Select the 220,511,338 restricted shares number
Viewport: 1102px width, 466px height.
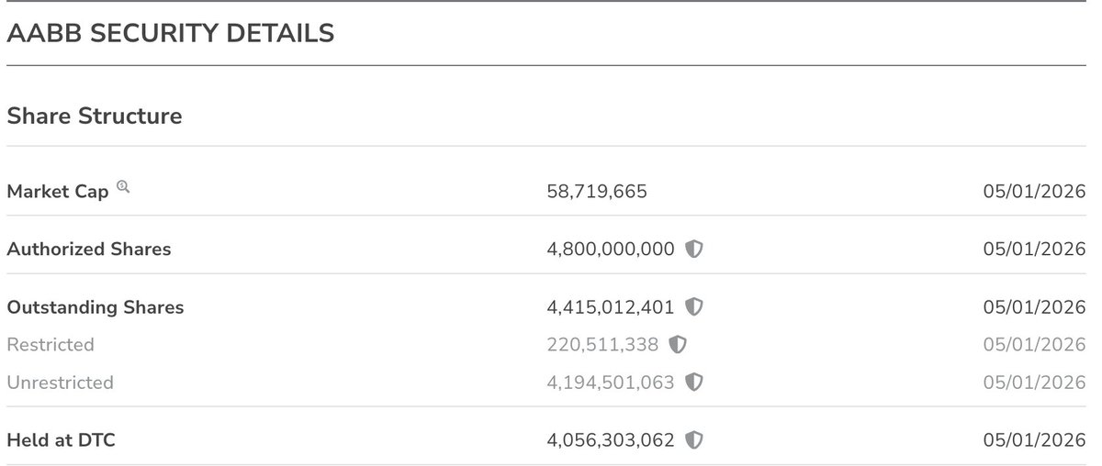coord(602,345)
